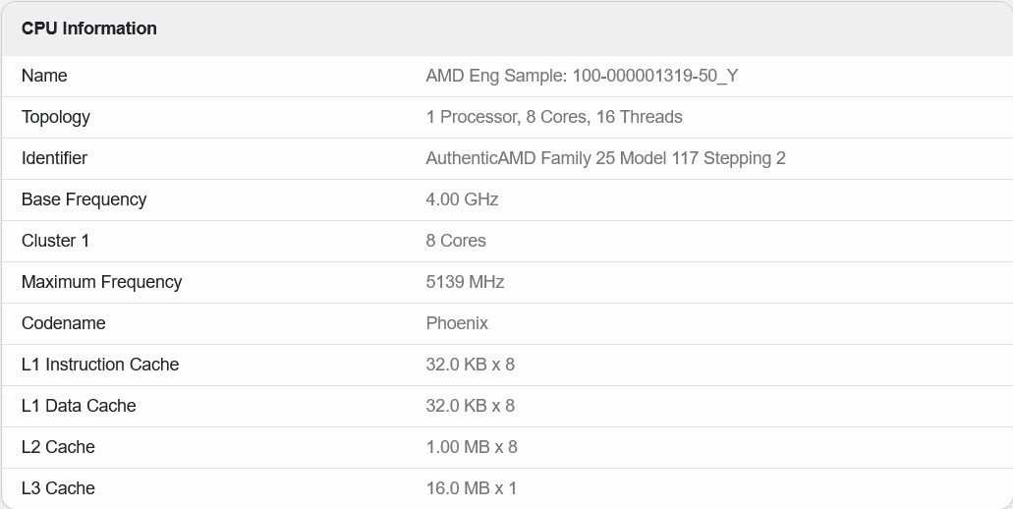
Task: Click the 16.0 MB x 1 value
Action: pos(471,488)
